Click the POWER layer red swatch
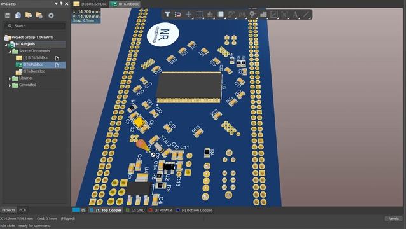Image resolution: width=407 pixels, height=229 pixels. (x=150, y=210)
